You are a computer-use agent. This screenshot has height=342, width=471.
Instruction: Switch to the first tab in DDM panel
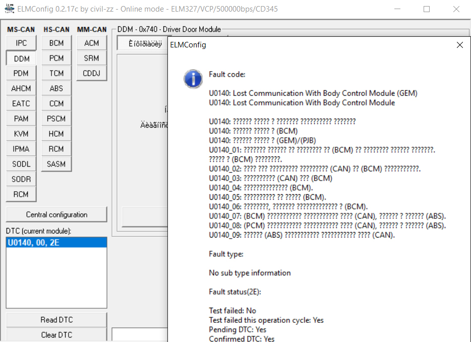[x=142, y=43]
